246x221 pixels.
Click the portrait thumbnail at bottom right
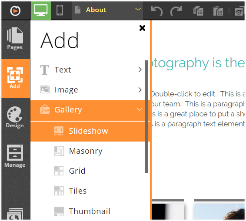[219, 211]
